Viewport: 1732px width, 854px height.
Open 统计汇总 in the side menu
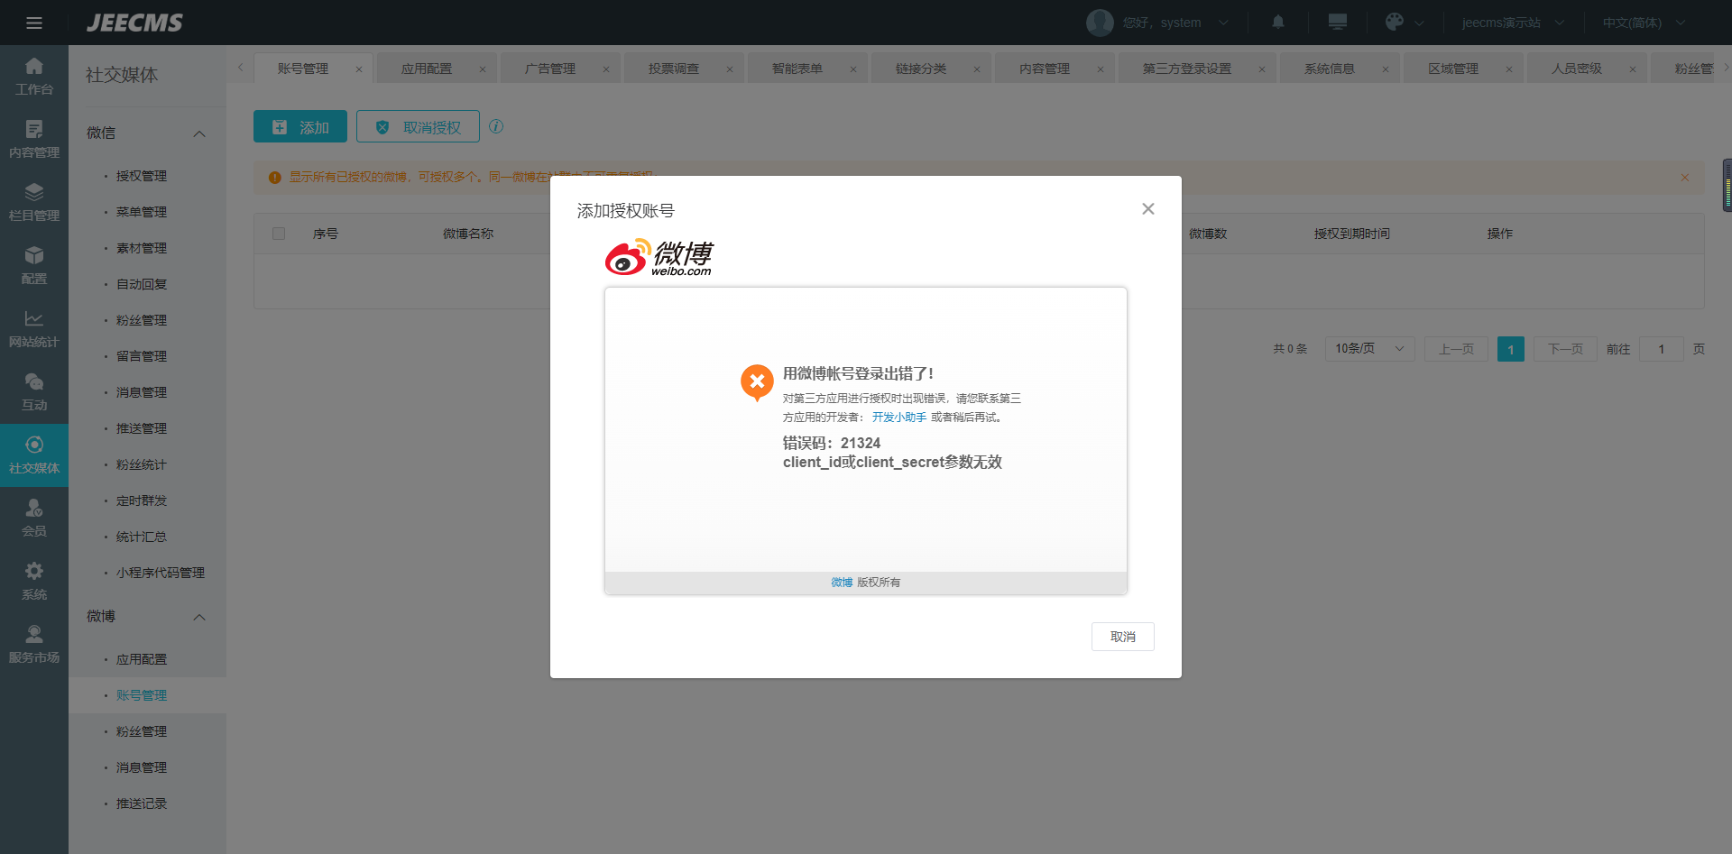coord(142,537)
